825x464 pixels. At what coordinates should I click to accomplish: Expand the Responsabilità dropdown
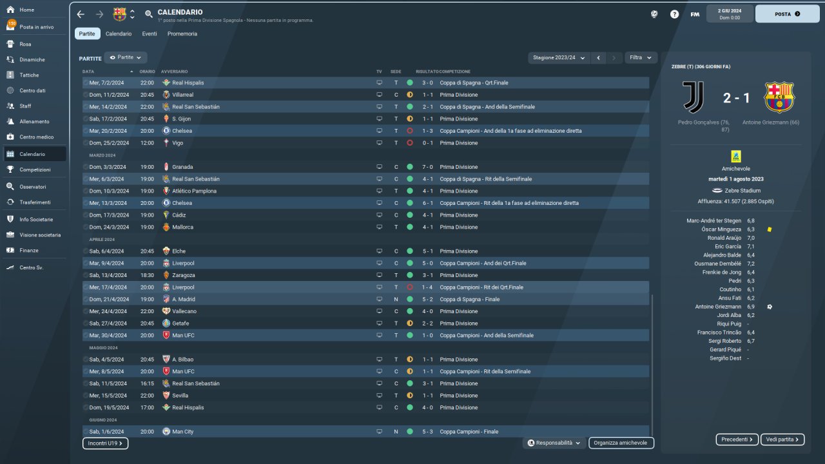(x=555, y=443)
